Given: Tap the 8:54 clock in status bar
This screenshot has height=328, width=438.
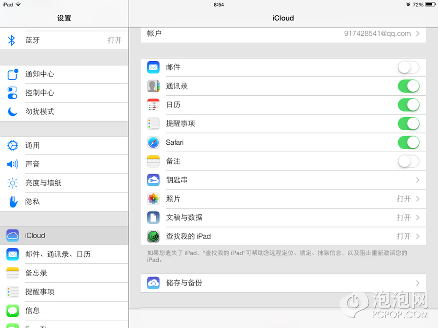Looking at the screenshot, I should click(x=219, y=5).
